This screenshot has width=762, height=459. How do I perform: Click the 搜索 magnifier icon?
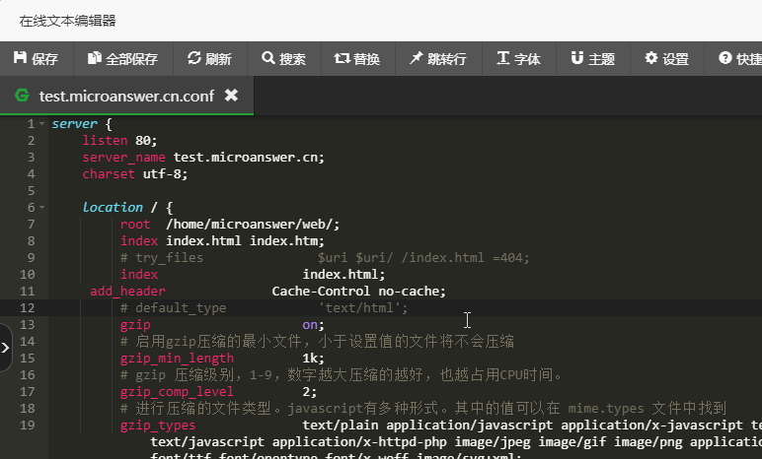tap(267, 58)
